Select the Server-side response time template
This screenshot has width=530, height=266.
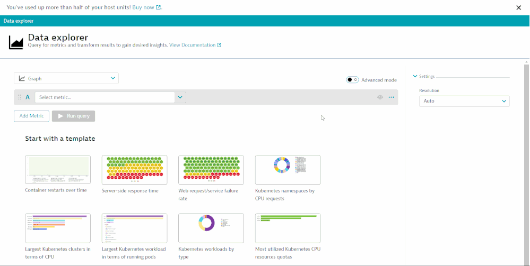click(x=134, y=169)
